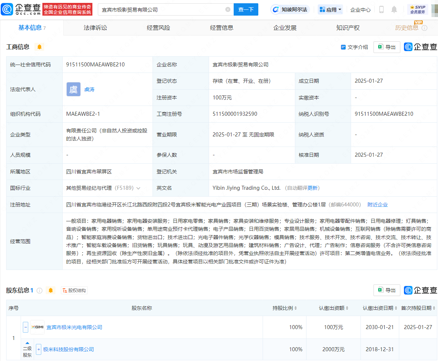Viewport: 438px width, 361px height.
Task: Open the 附近企业 link
Action: (x=377, y=204)
